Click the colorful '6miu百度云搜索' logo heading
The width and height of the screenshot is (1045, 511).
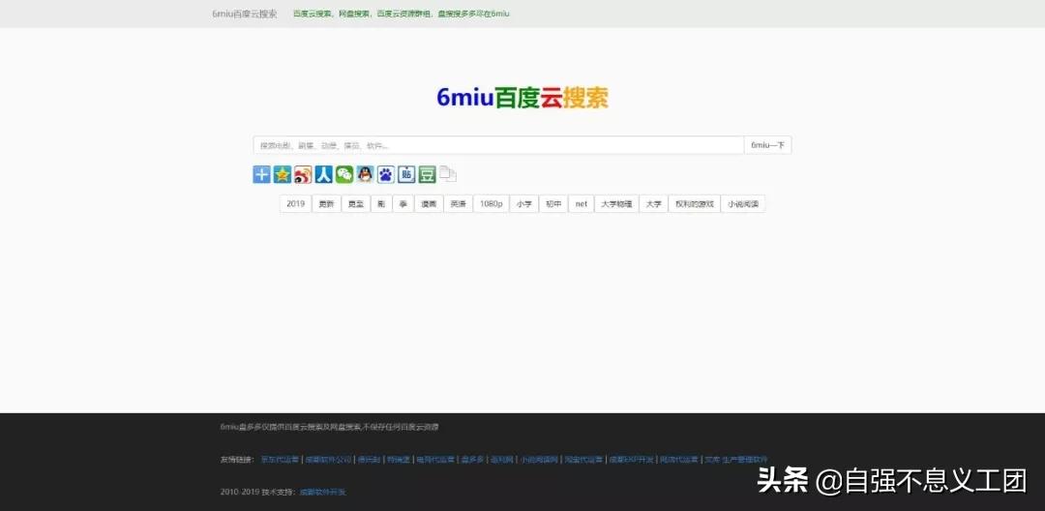522,98
